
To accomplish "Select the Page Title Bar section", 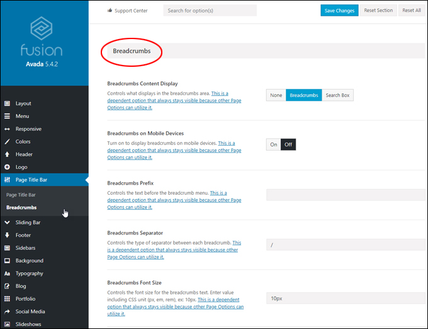I will [x=44, y=180].
